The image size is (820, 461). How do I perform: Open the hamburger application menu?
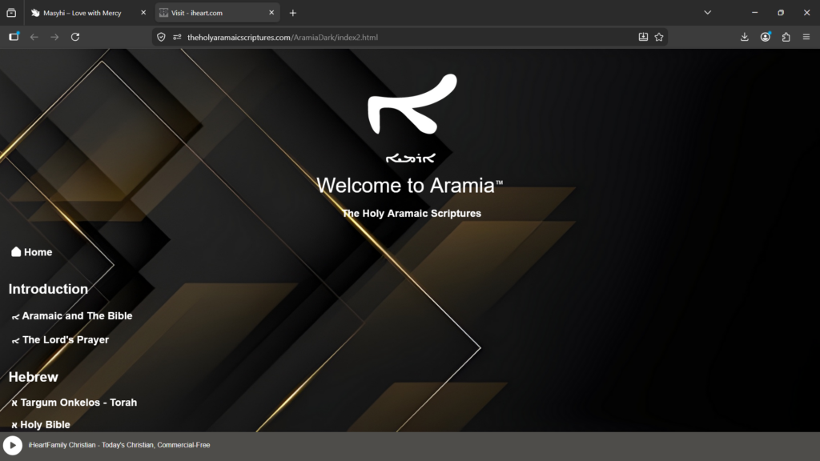click(x=806, y=37)
